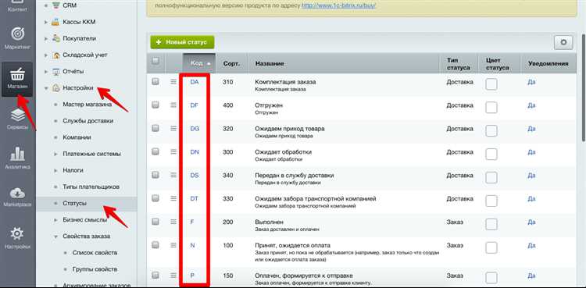Check the Принят, ожидается оплата row checkbox
The image size is (586, 288).
point(155,245)
